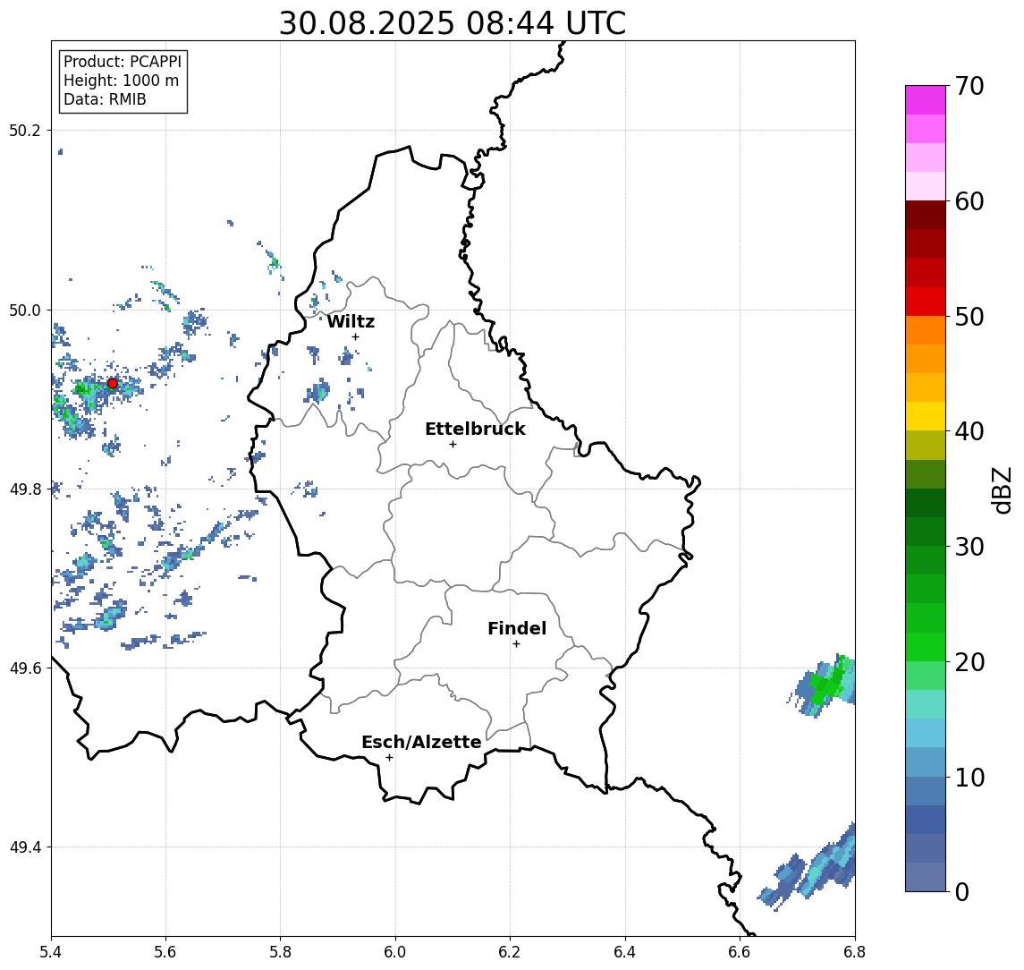Image resolution: width=1024 pixels, height=970 pixels.
Task: Click the colorbar tick label 20
Action: click(969, 661)
